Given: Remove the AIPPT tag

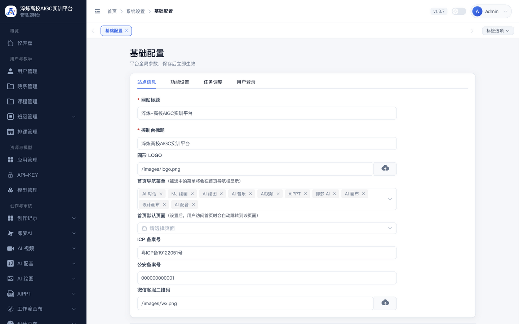Looking at the screenshot, I should pyautogui.click(x=305, y=194).
